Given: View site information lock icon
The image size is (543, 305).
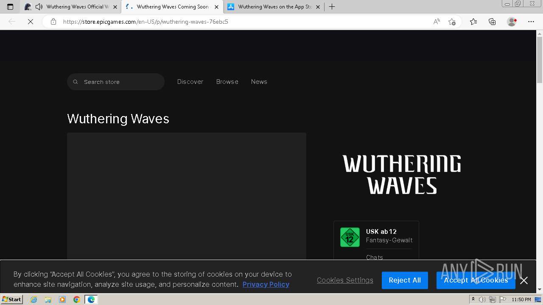Looking at the screenshot, I should tap(53, 22).
